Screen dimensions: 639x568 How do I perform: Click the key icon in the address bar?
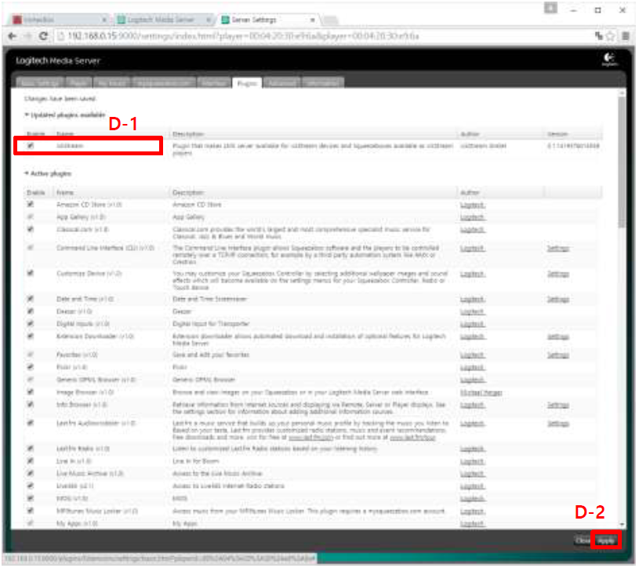[598, 36]
